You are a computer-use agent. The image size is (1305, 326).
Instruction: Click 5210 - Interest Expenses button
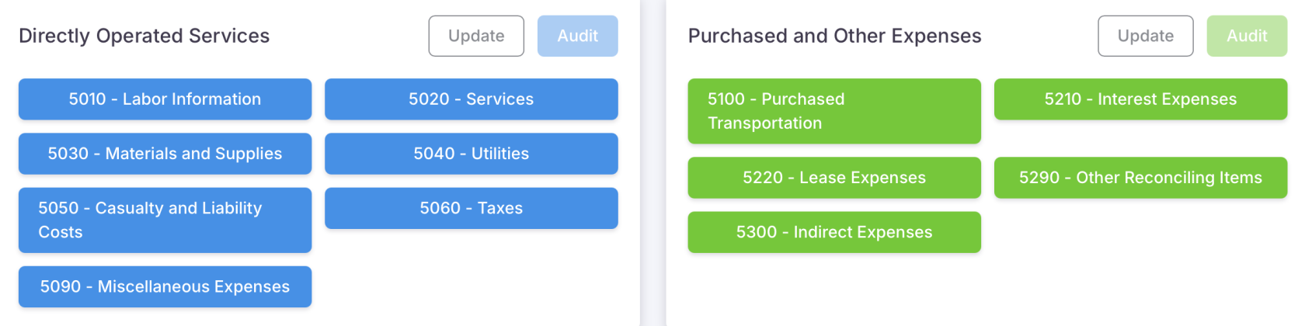coord(1140,99)
